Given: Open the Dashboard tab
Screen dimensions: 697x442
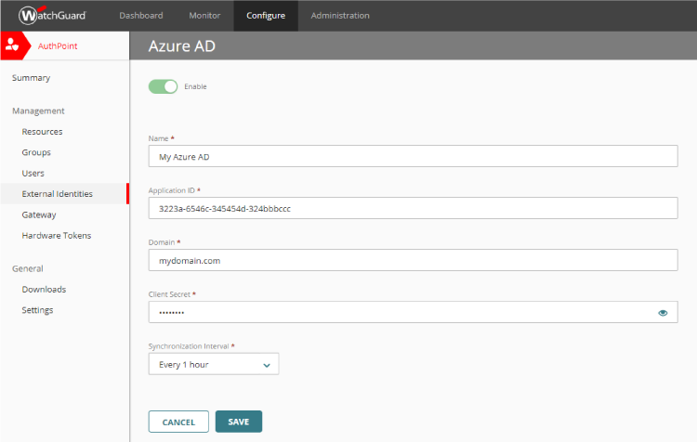Looking at the screenshot, I should pos(141,16).
